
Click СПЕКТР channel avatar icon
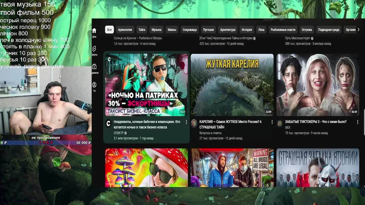(x=108, y=123)
